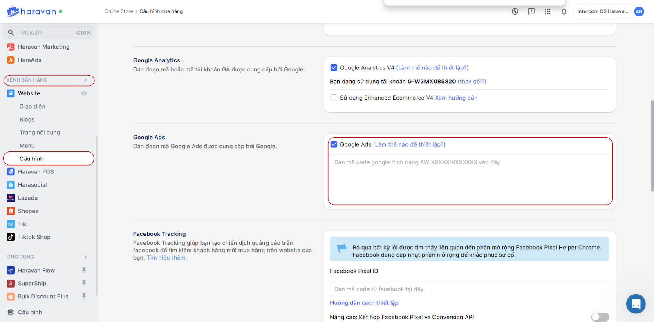Uncheck the Google Analytics V4 checkbox
This screenshot has height=322, width=654.
point(334,68)
